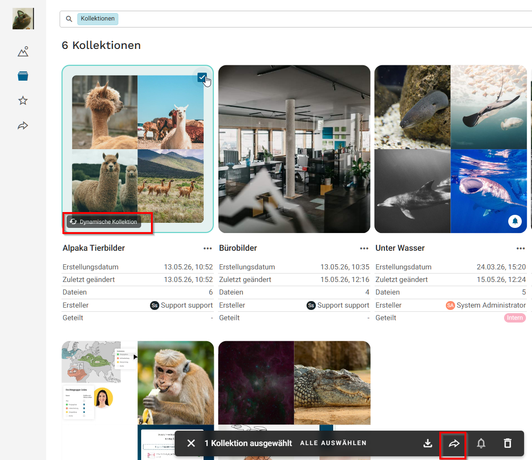Download the selected collection
Viewport: 532px width, 460px height.
click(428, 443)
